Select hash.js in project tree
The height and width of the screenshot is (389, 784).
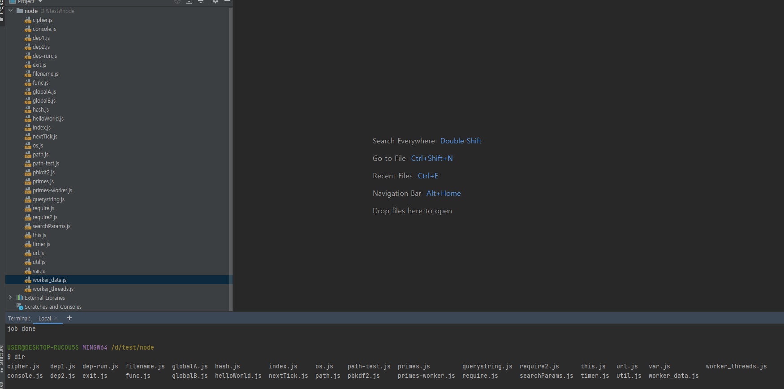[x=41, y=110]
